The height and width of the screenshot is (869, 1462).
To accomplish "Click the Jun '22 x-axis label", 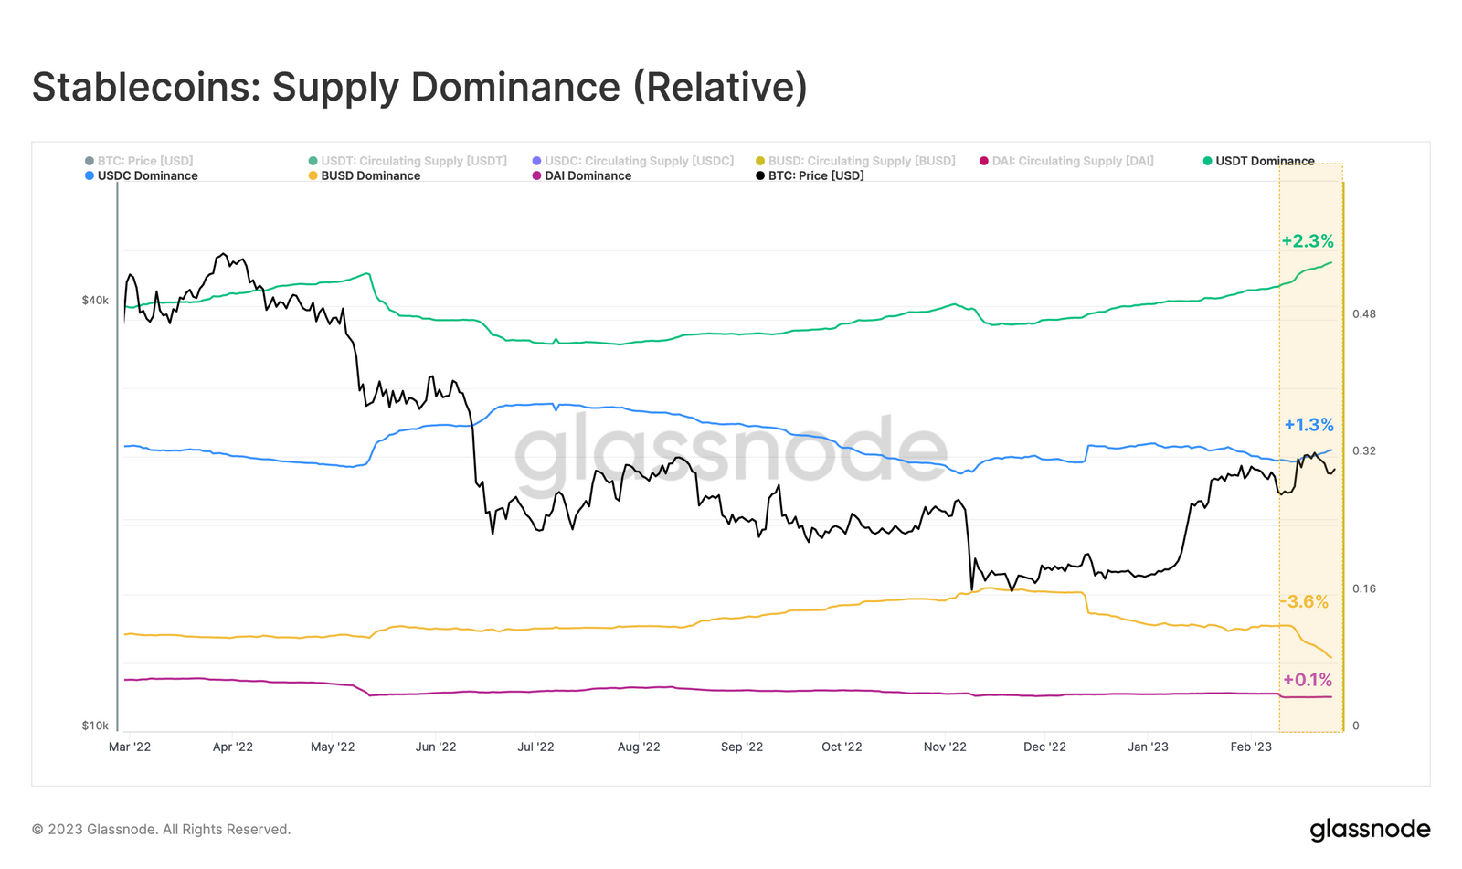I will [436, 747].
